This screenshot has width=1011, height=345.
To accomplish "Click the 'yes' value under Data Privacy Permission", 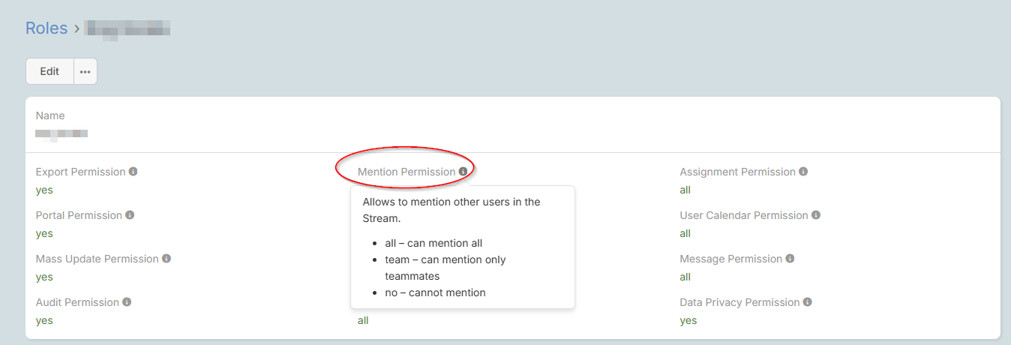I will (688, 320).
